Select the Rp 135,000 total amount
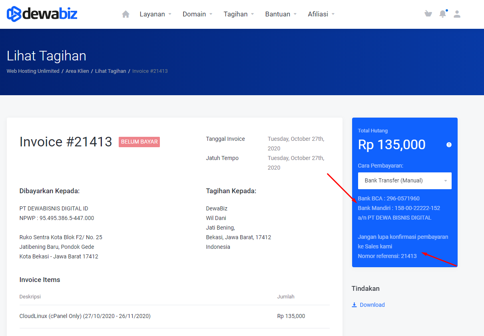484x336 pixels. click(x=392, y=145)
